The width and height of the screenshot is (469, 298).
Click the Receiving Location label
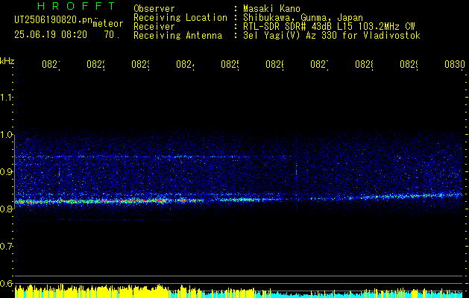click(180, 18)
